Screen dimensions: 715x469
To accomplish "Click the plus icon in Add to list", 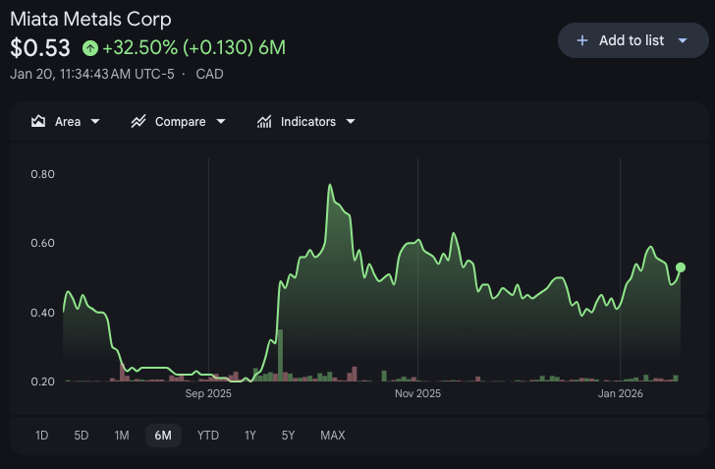I will click(581, 40).
